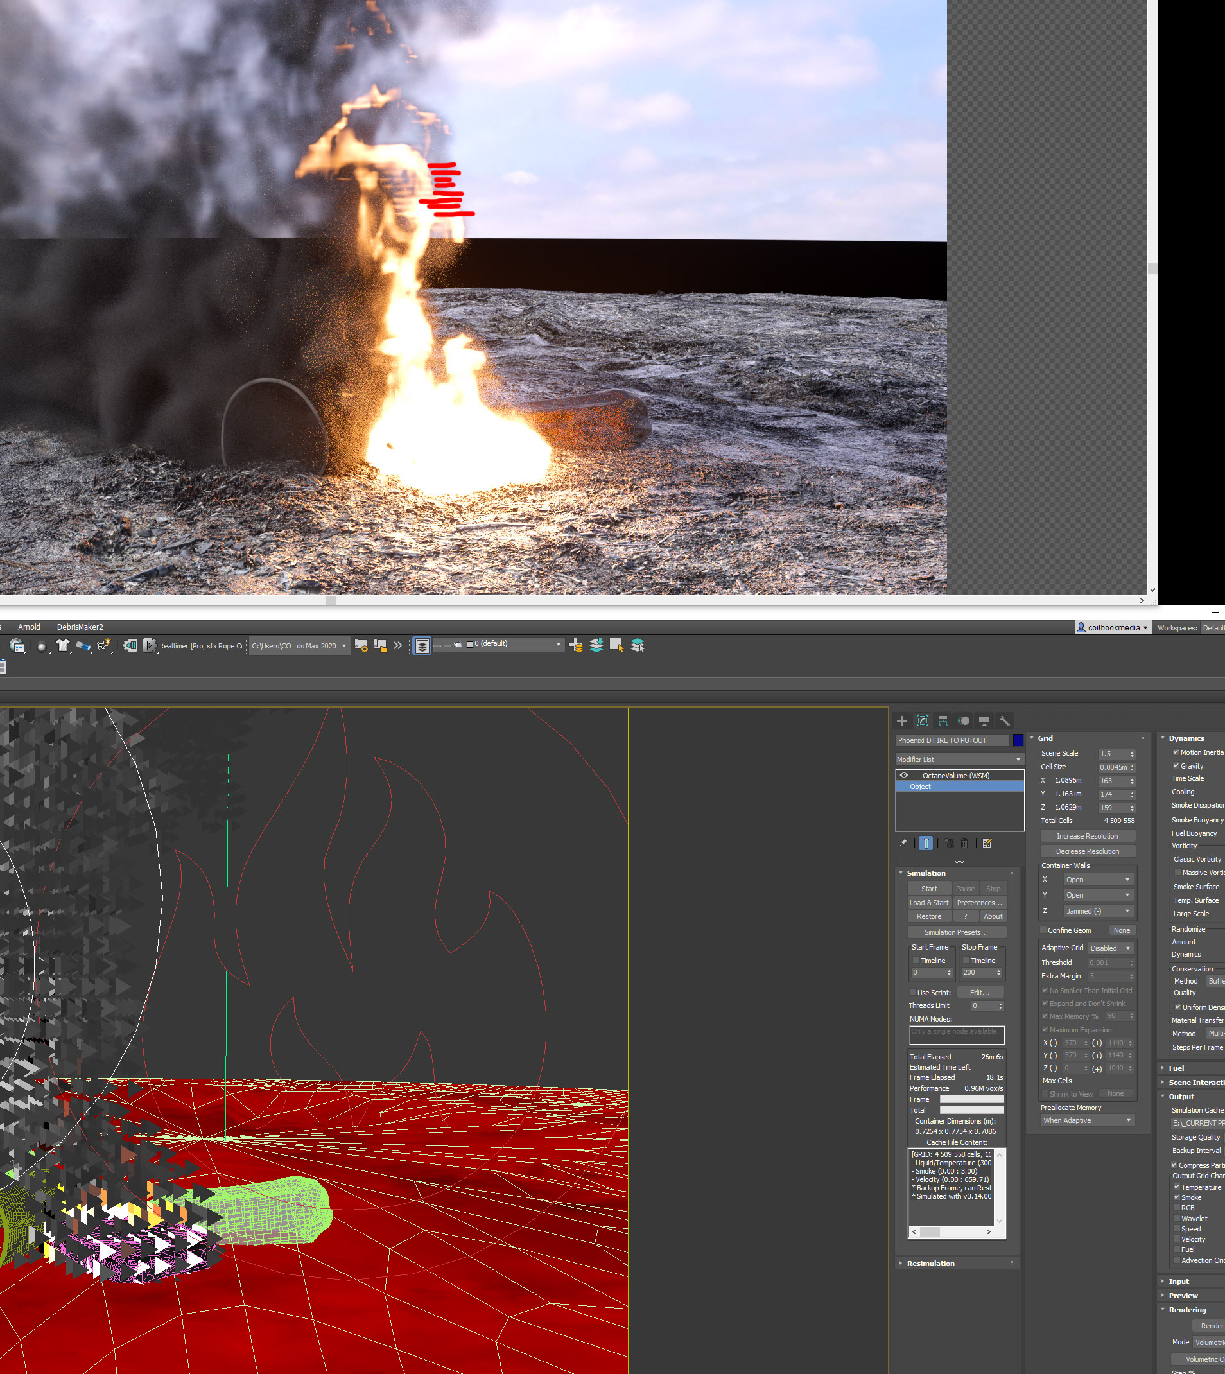Viewport: 1225px width, 1374px height.
Task: Click the blue object color swatch
Action: 1018,740
